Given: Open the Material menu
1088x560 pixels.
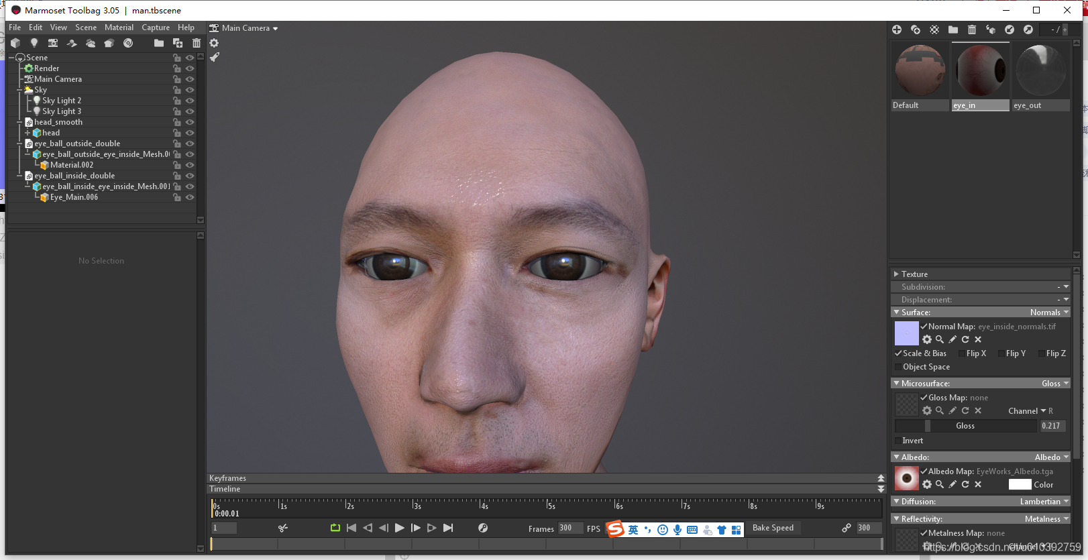Looking at the screenshot, I should 119,27.
